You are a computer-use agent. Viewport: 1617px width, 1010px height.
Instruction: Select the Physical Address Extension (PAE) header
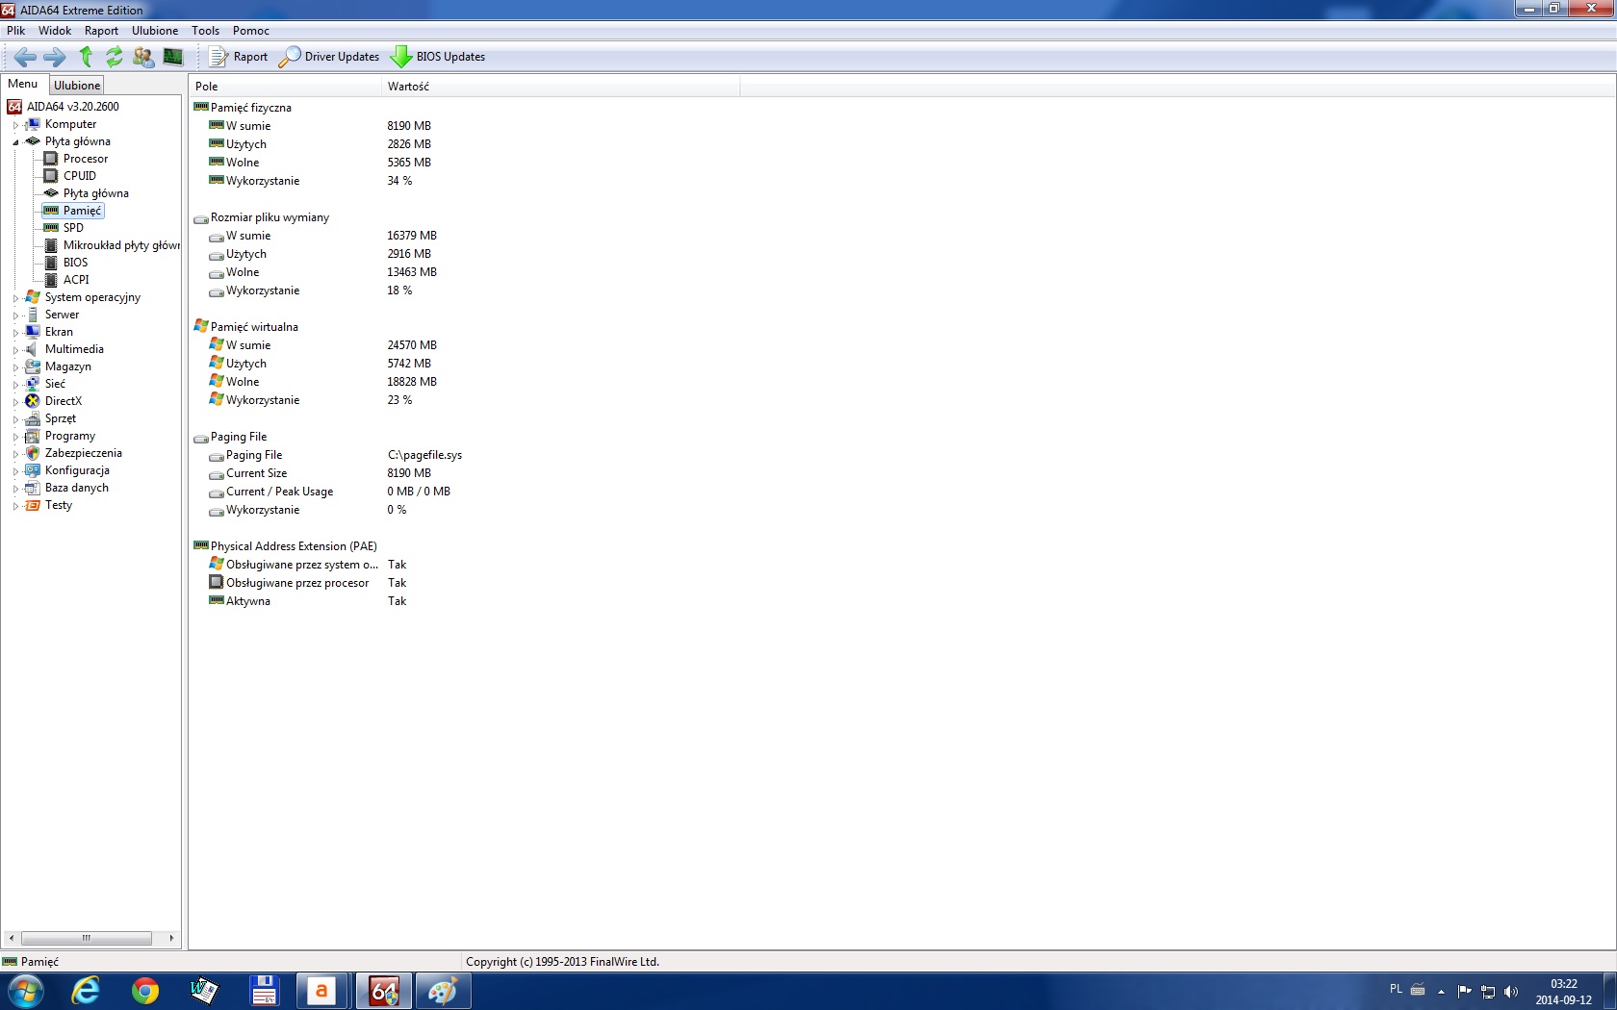pos(294,546)
